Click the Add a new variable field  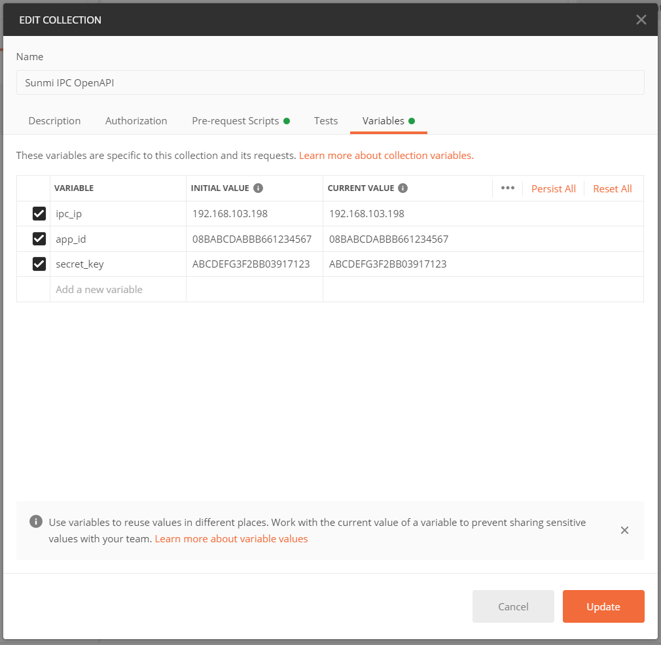tap(118, 289)
